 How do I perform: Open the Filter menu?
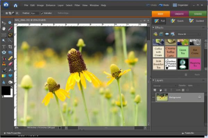pos(77,5)
